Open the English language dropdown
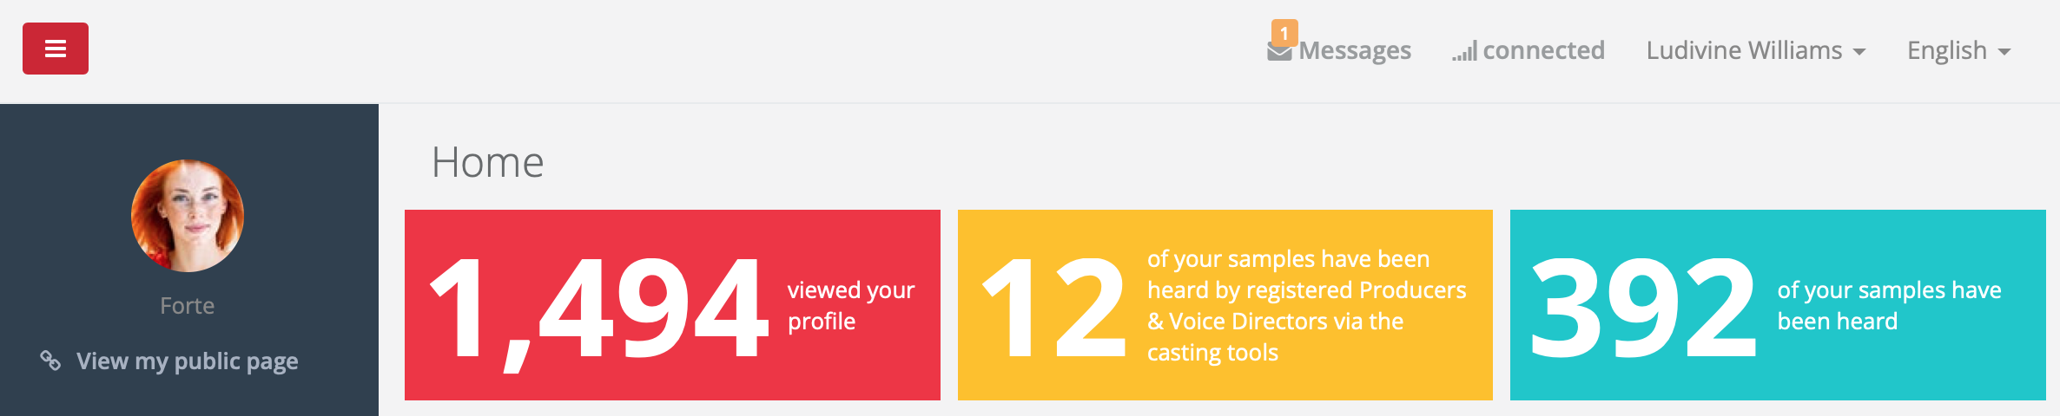The height and width of the screenshot is (416, 2060). click(1959, 50)
